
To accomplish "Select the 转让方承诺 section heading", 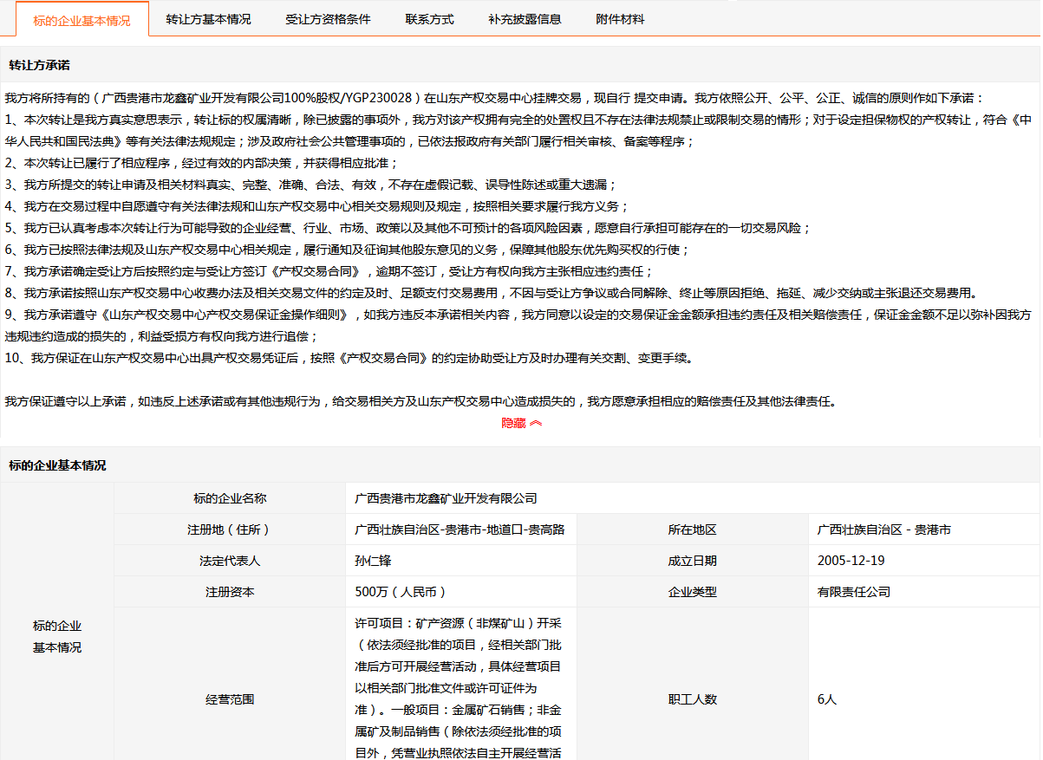I will [39, 65].
